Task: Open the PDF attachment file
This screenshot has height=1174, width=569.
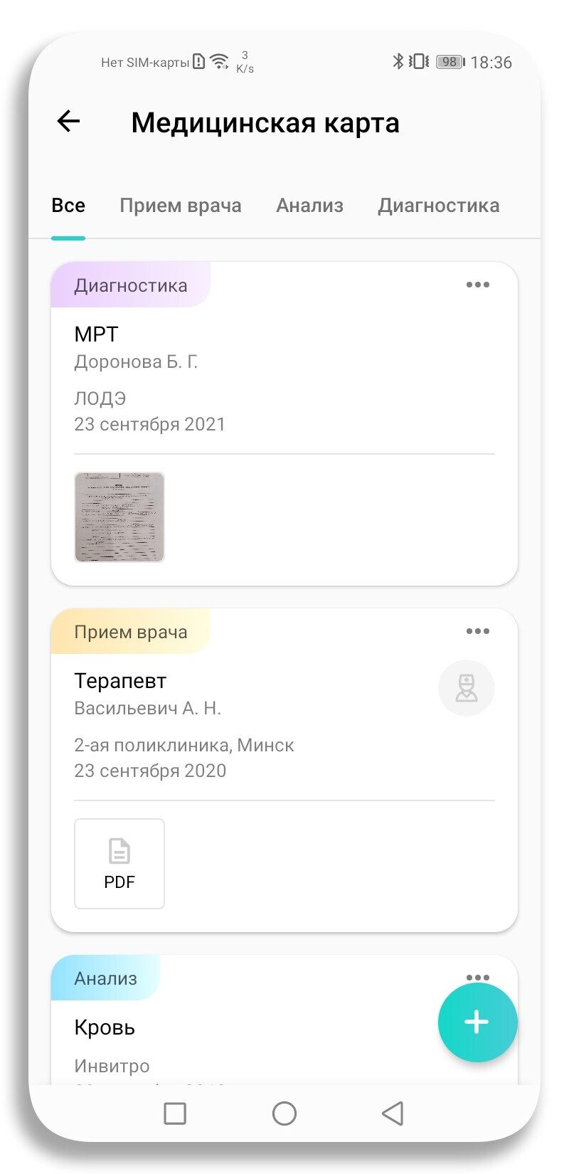Action: (119, 864)
